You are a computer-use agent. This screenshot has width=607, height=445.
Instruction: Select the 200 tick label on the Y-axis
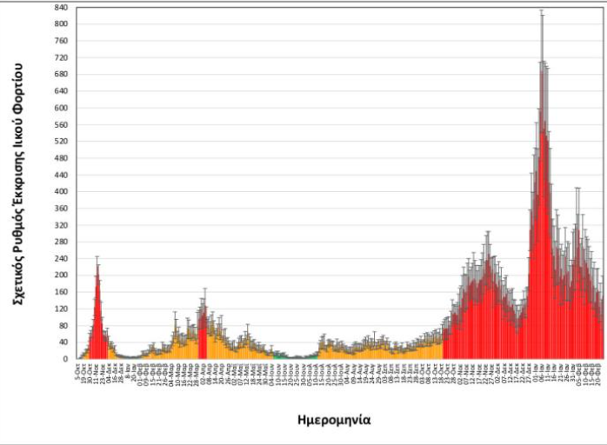[x=61, y=275]
